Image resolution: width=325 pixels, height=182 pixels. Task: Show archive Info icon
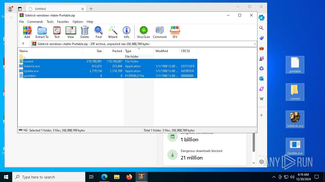(126, 32)
